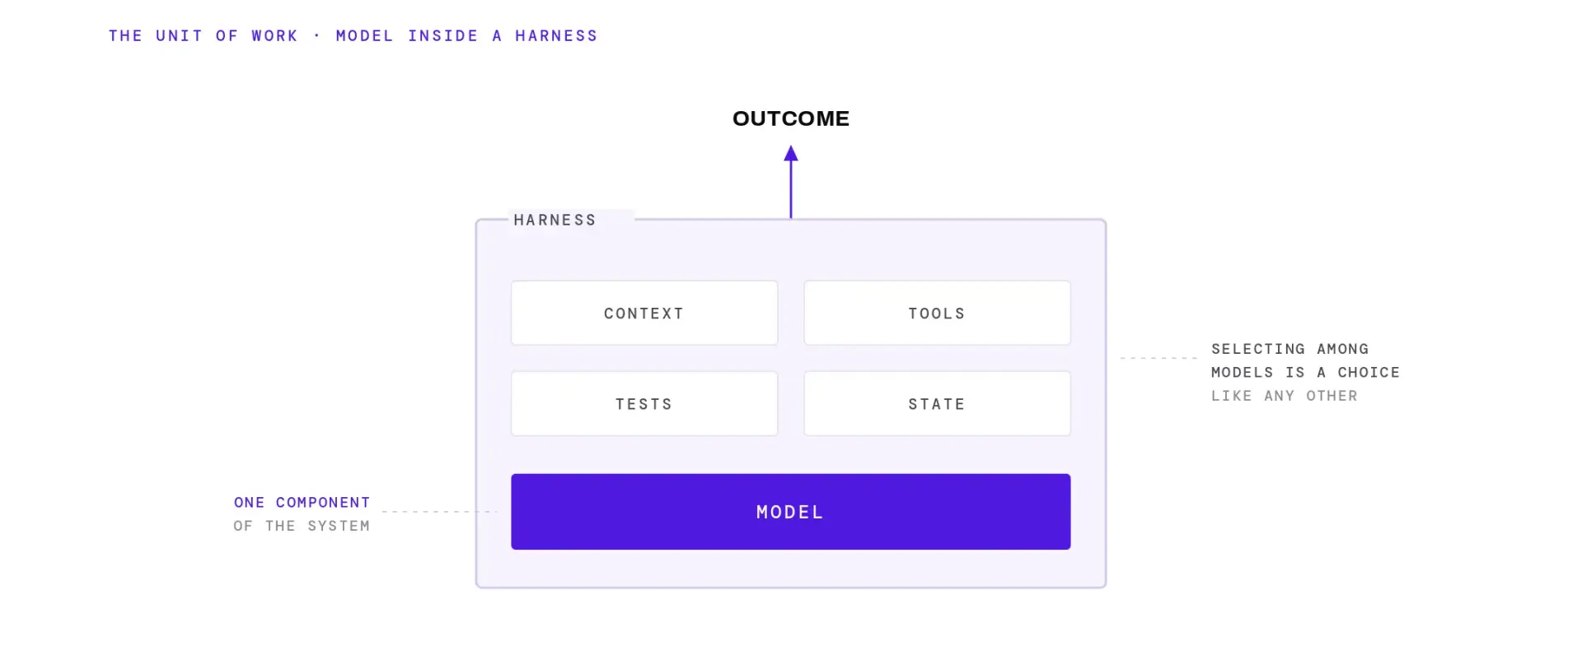Click the dot separator in the title
The width and height of the screenshot is (1582, 655).
(x=317, y=35)
